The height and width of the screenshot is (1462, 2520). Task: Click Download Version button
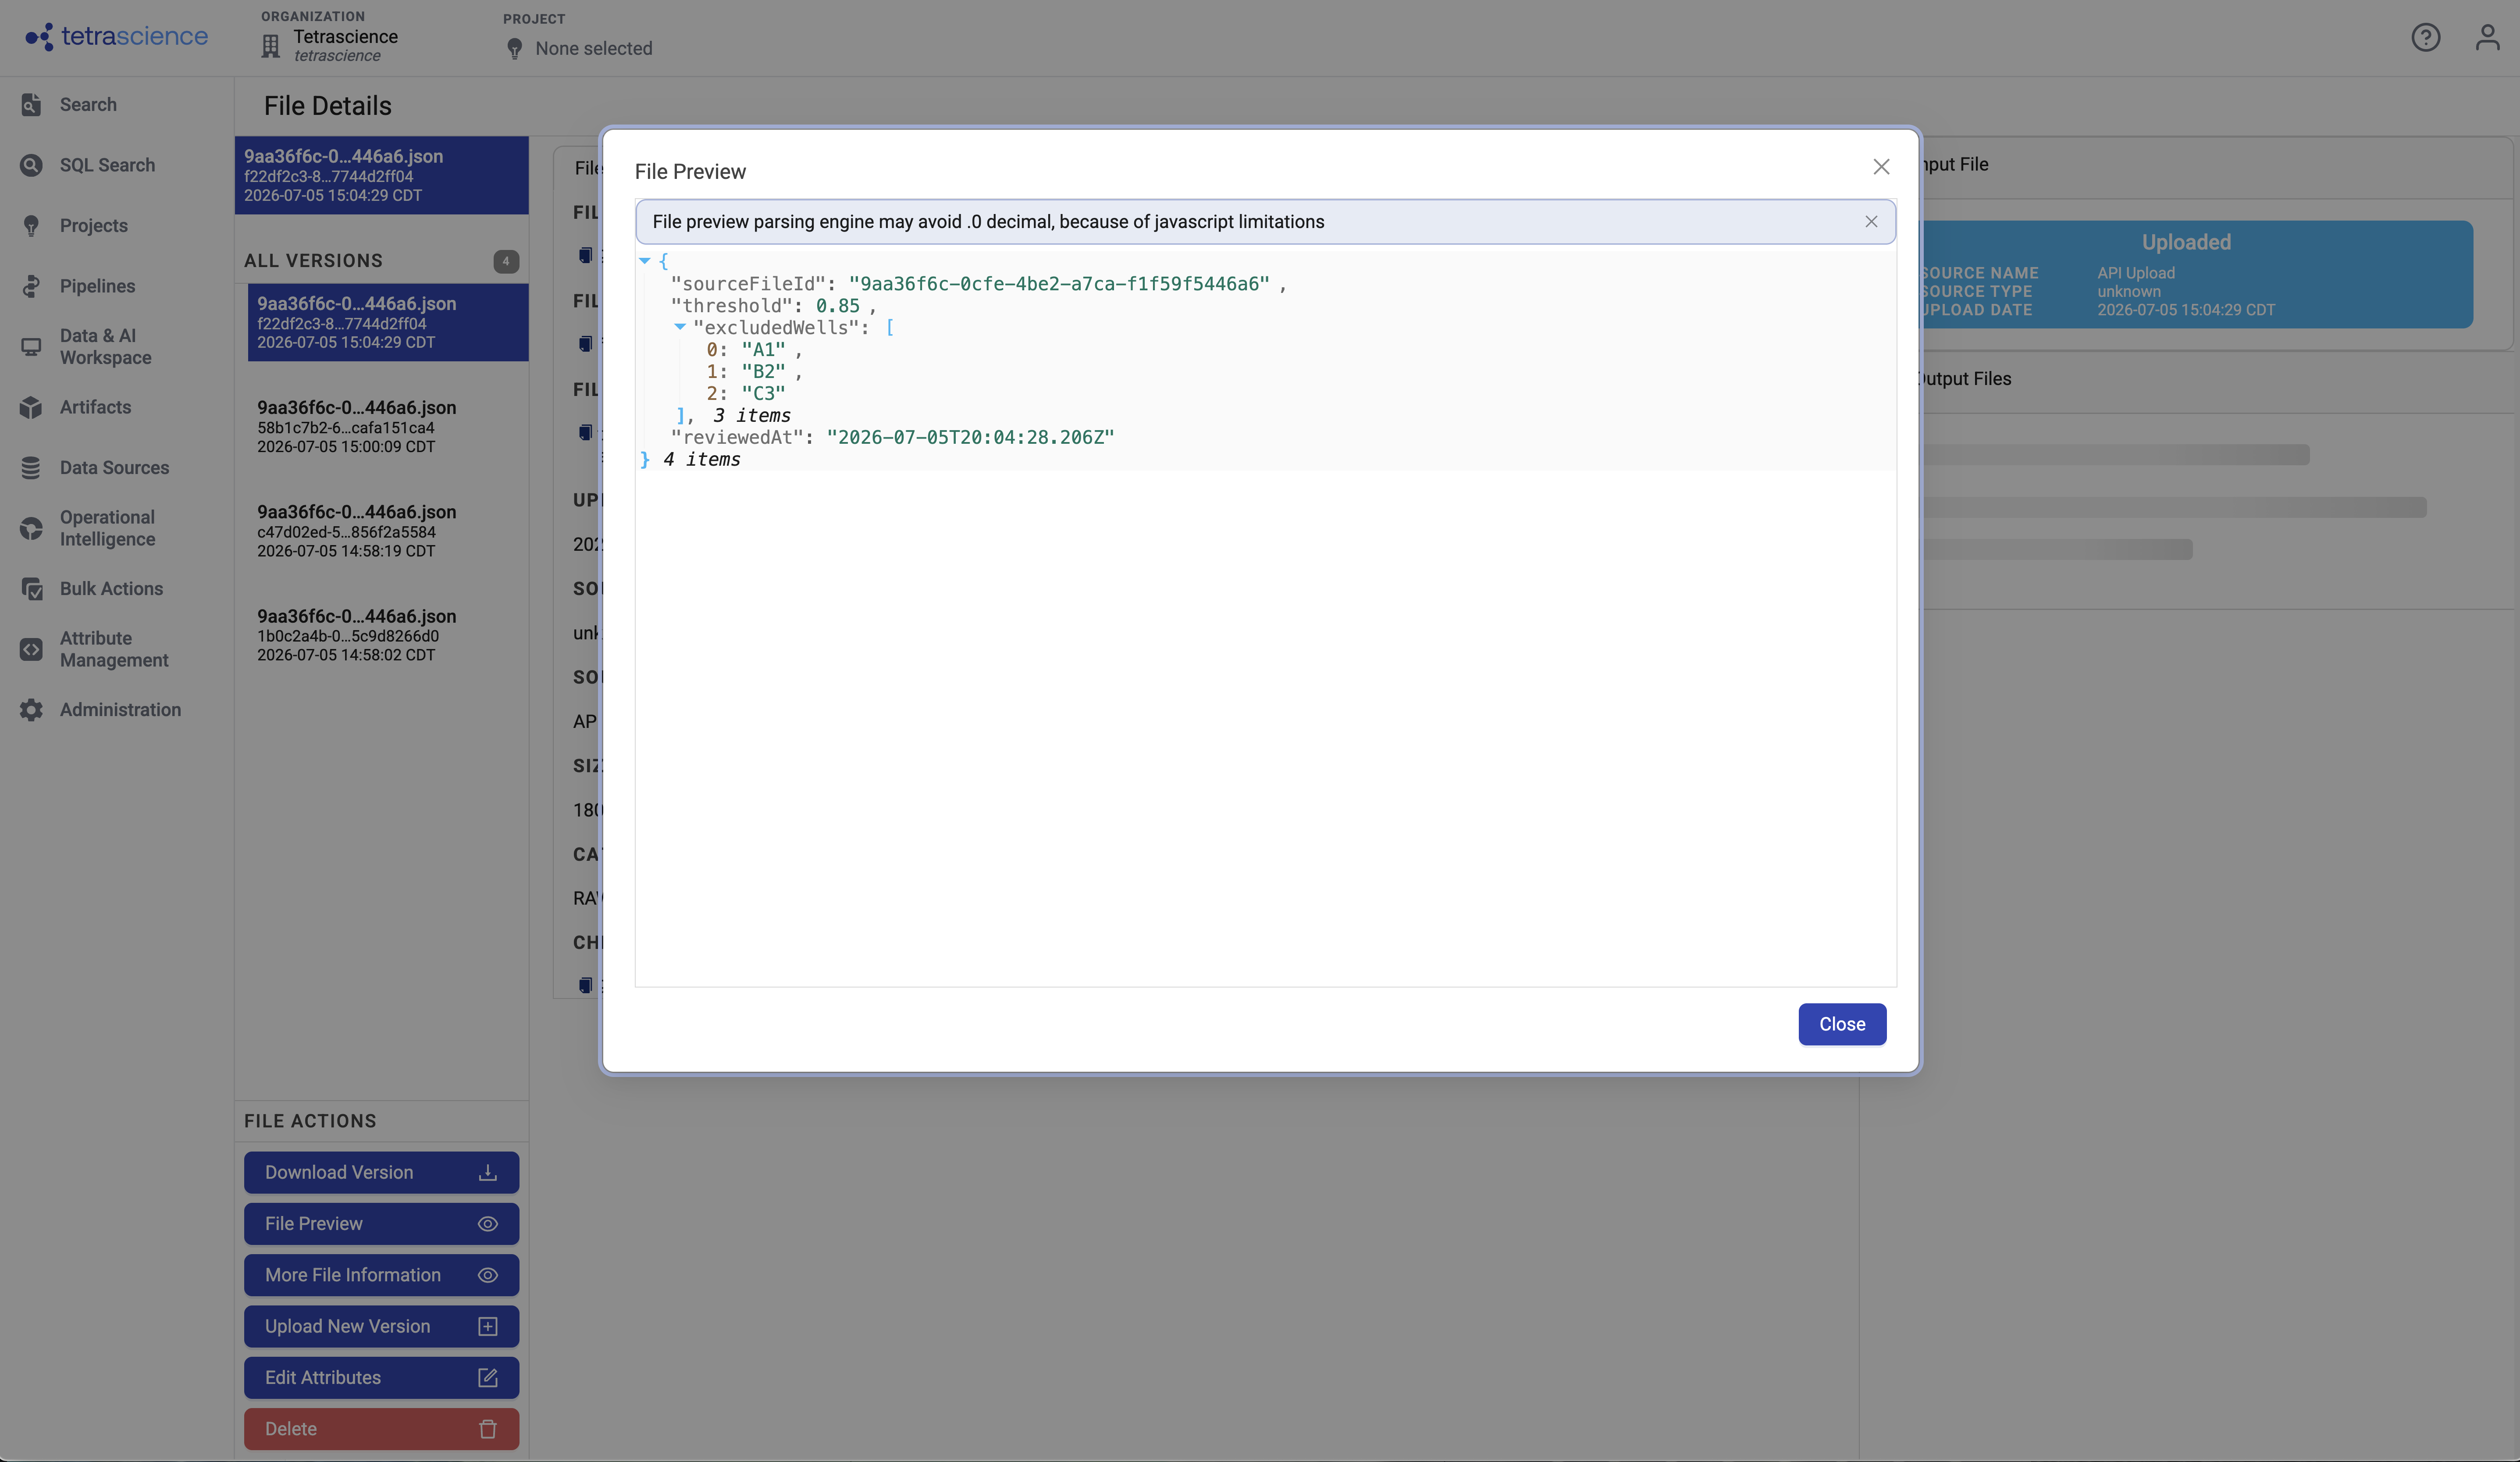coord(381,1173)
